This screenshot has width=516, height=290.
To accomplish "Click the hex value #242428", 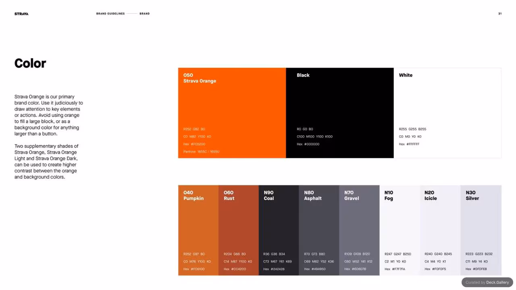I will point(278,269).
